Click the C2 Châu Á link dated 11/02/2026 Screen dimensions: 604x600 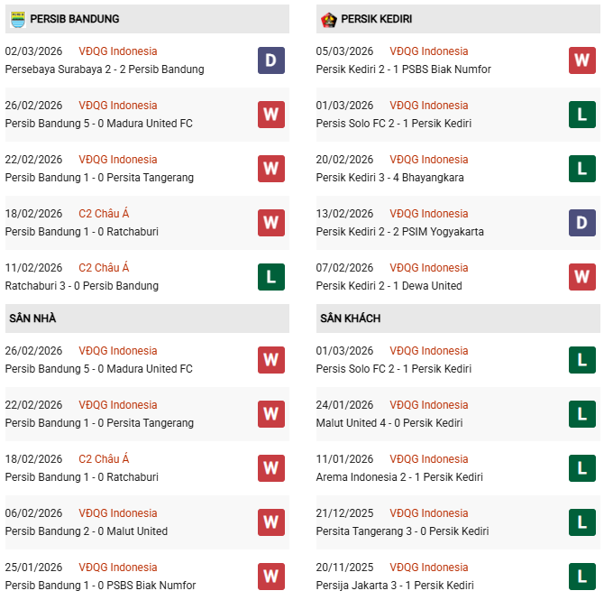[104, 268]
